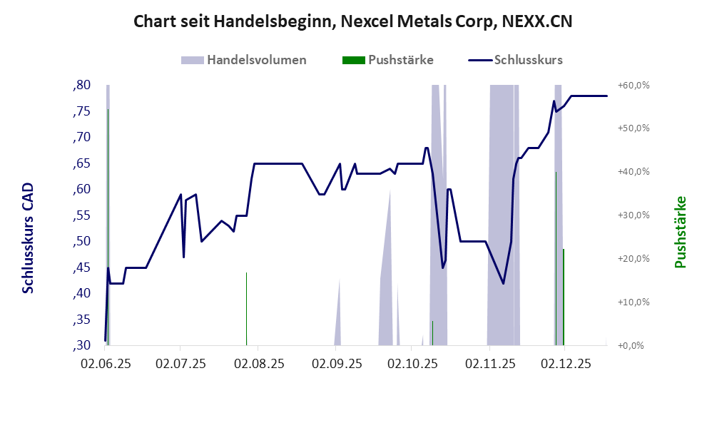Click the 02.12.25 date axis label

[566, 364]
